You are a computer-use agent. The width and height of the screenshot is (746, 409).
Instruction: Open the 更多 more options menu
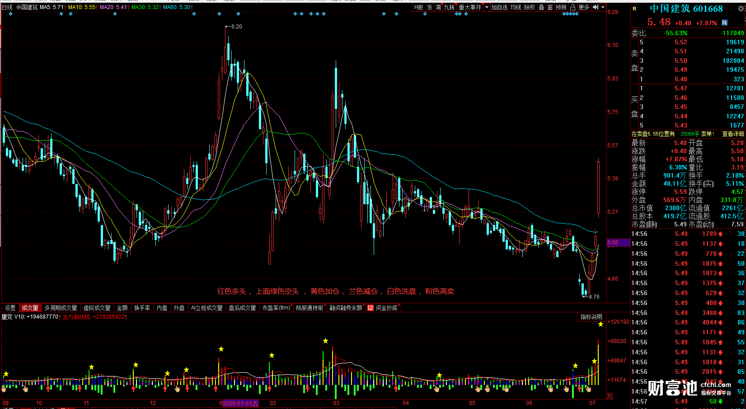tap(584, 7)
